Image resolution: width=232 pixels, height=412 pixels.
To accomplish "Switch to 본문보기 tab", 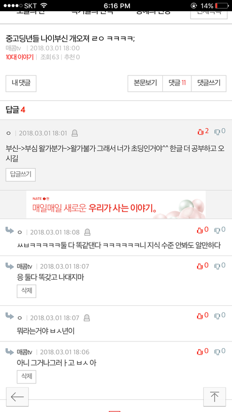I will 145,84.
